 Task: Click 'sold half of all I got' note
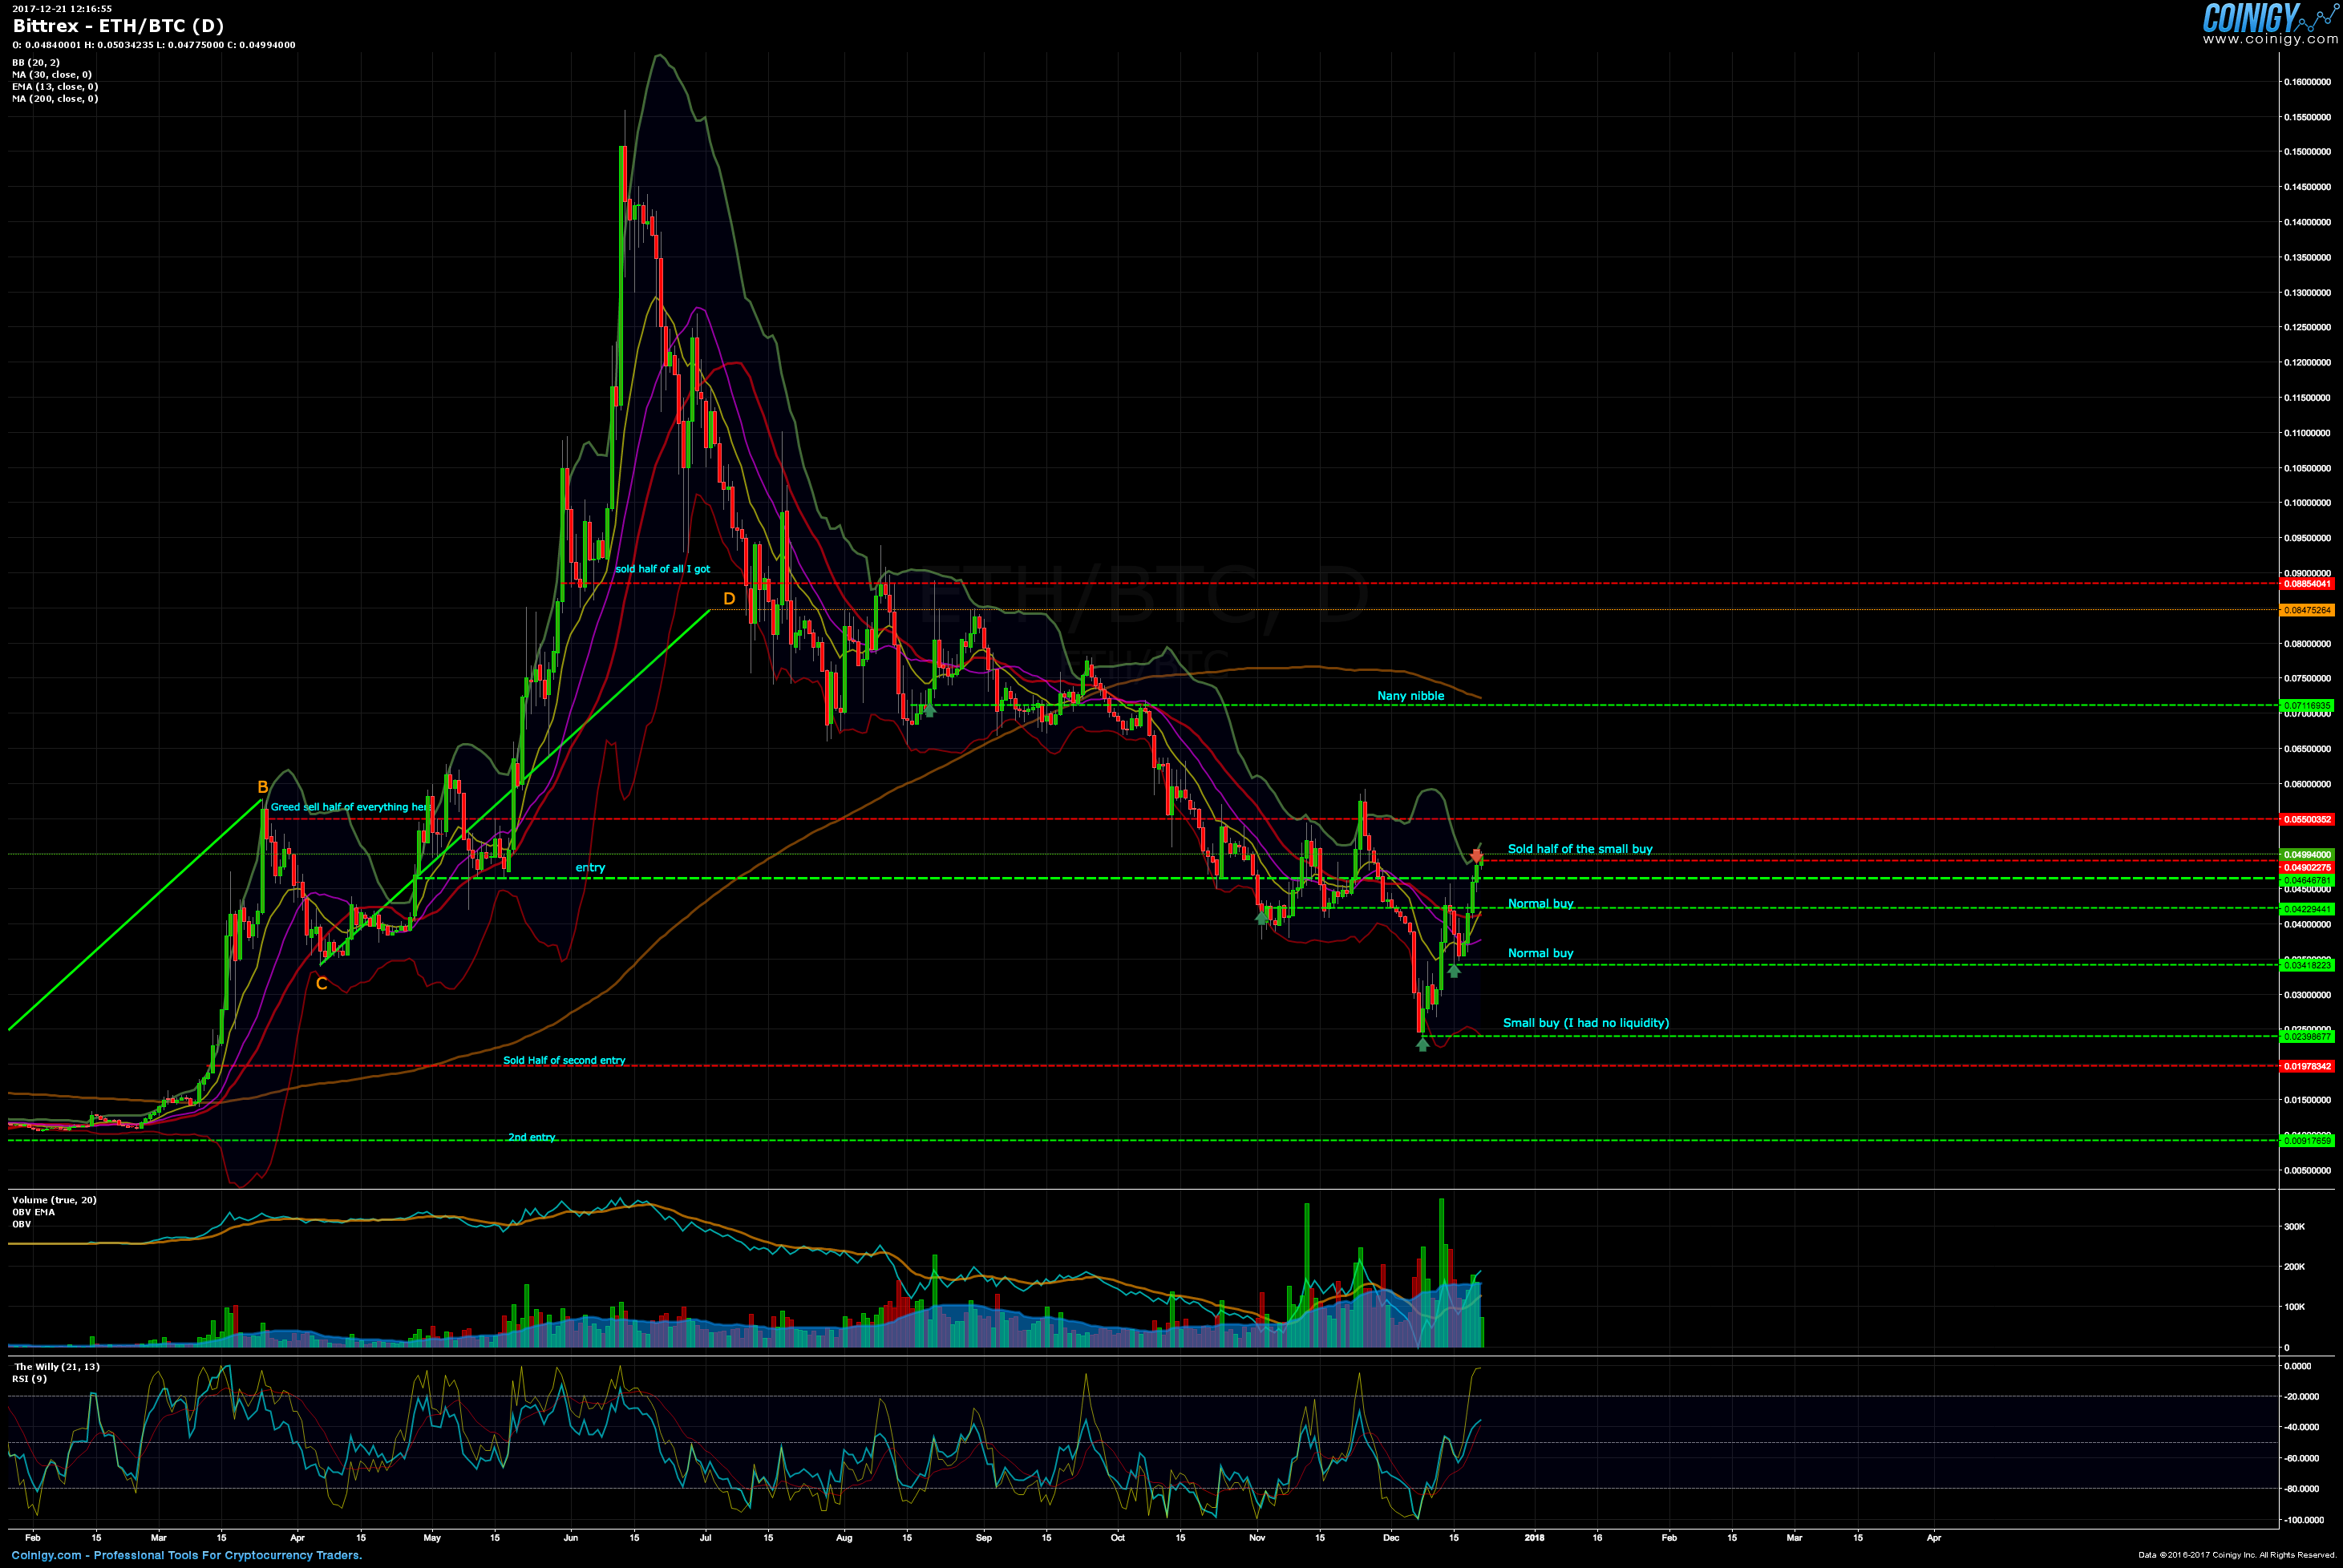pos(662,569)
